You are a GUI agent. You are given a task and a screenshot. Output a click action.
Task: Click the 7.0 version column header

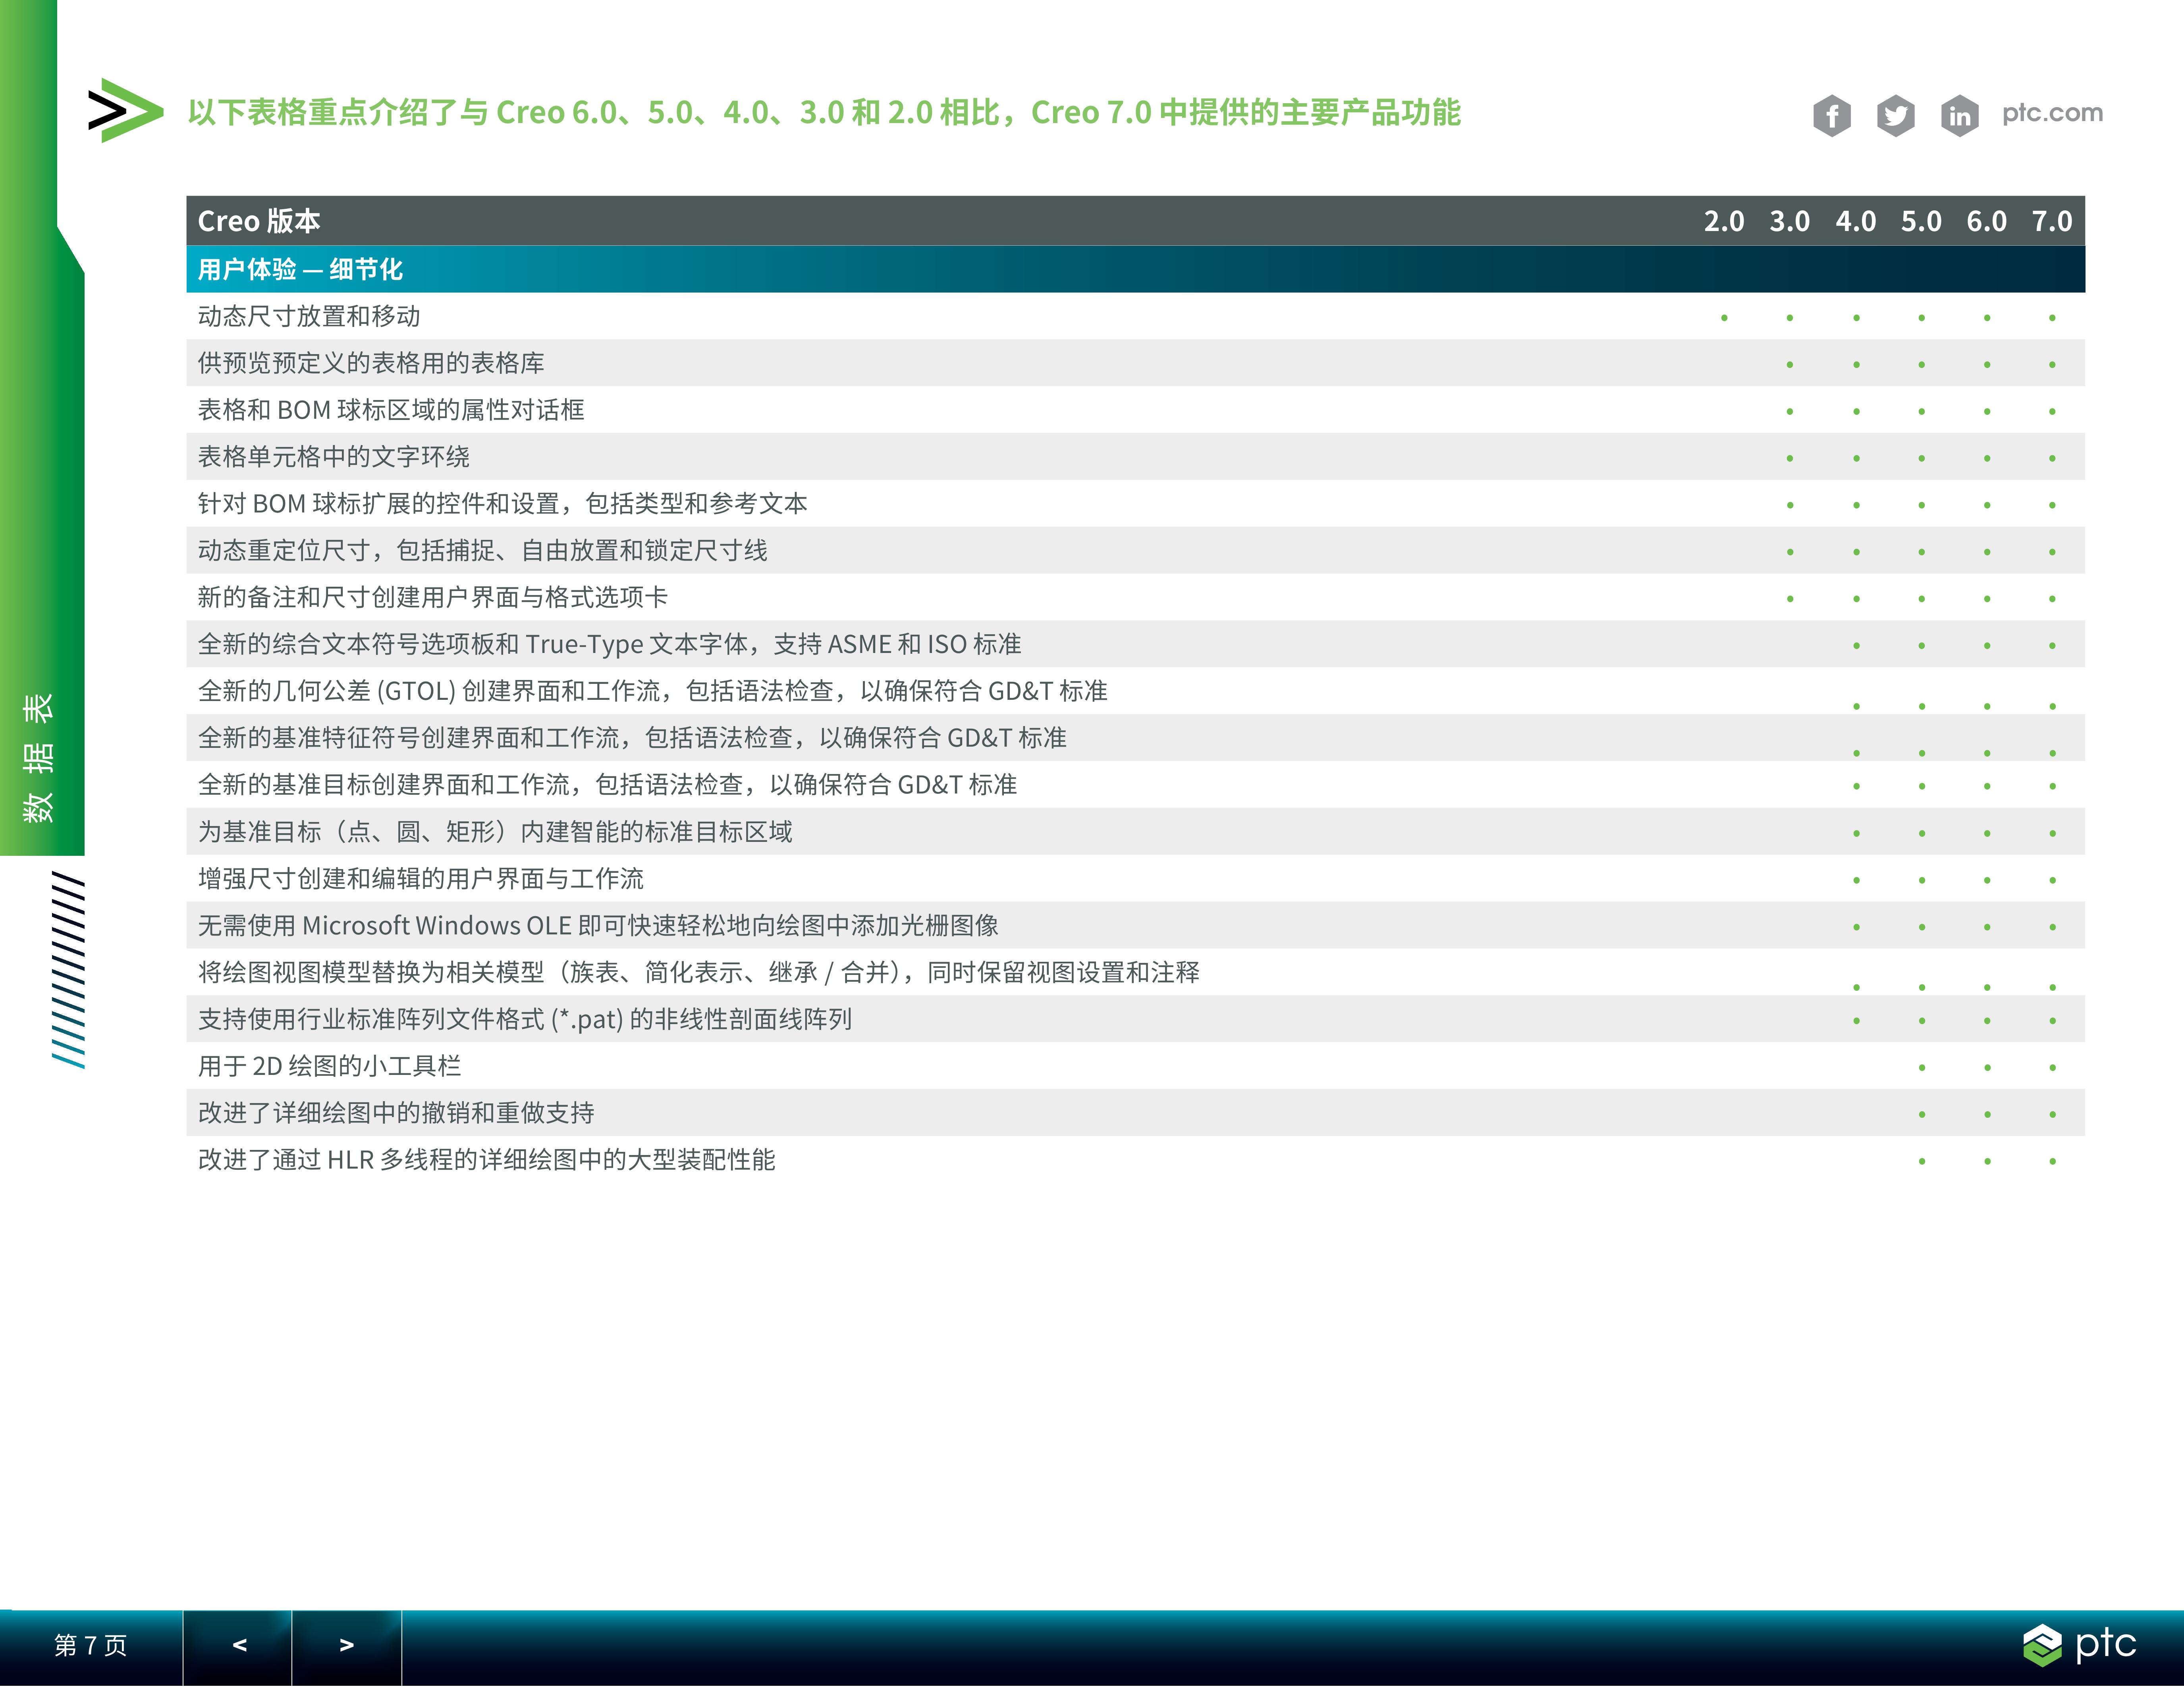(2052, 221)
